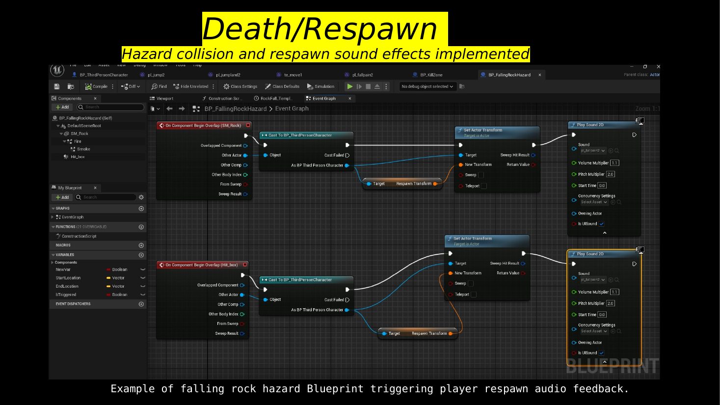Compile the blueprint
Screen dimensions: 720x405
[96, 86]
